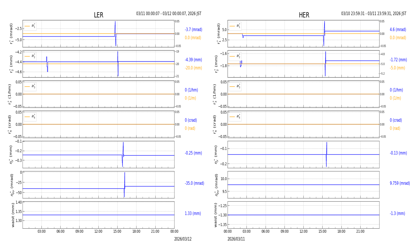410x251 pixels.
Task: Click the 2026/03/12 date label below LER
Action: tap(183, 239)
